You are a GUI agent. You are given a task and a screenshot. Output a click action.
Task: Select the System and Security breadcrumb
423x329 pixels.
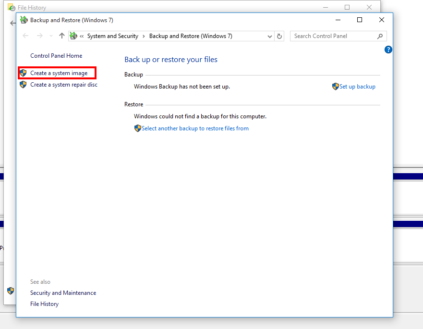(112, 36)
